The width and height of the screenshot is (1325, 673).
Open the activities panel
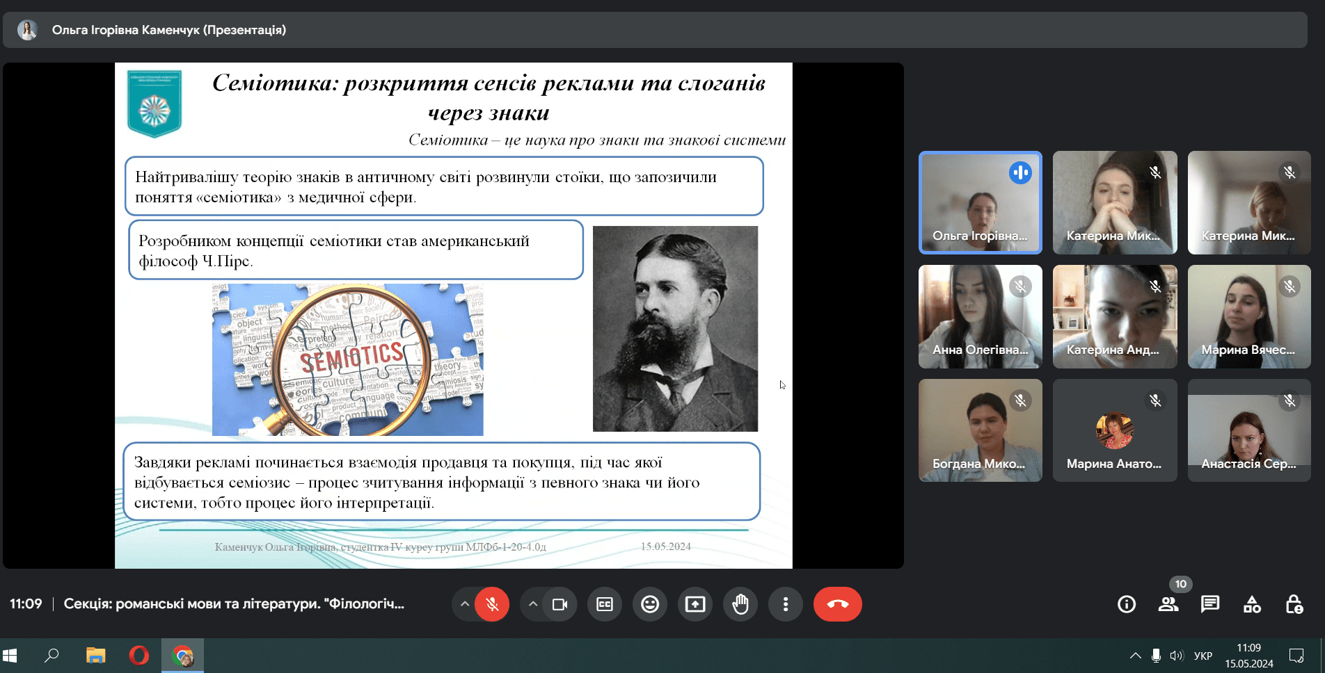point(1252,604)
